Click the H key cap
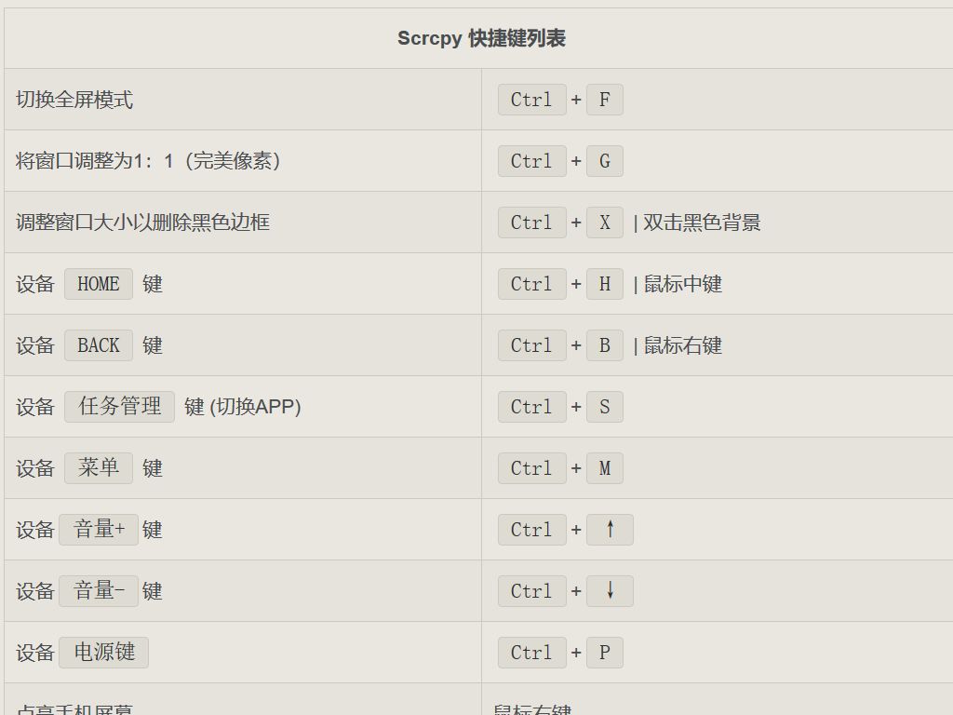 (604, 284)
